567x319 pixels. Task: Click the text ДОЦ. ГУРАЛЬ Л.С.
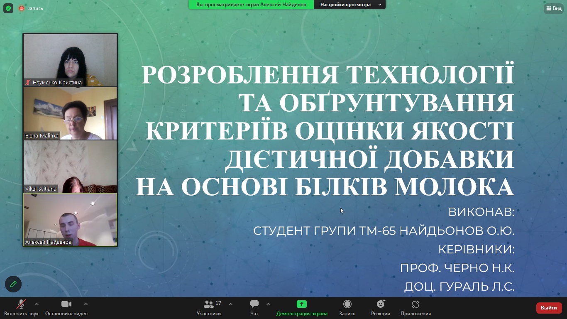tap(459, 287)
